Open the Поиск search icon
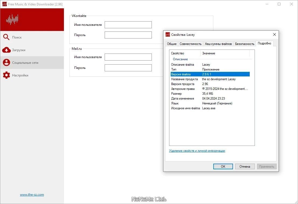 [6, 37]
